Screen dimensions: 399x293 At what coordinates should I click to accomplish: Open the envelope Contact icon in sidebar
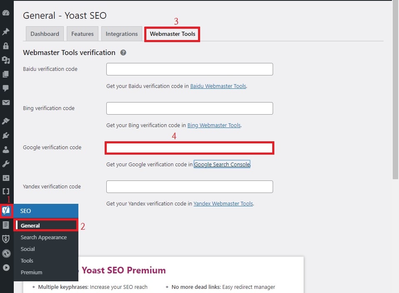[x=6, y=103]
